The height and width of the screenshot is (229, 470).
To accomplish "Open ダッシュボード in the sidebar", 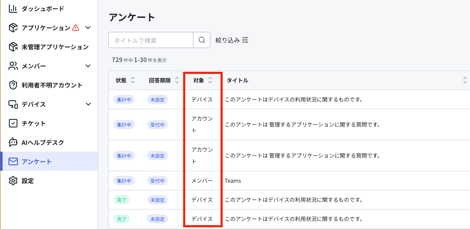I will pyautogui.click(x=43, y=8).
